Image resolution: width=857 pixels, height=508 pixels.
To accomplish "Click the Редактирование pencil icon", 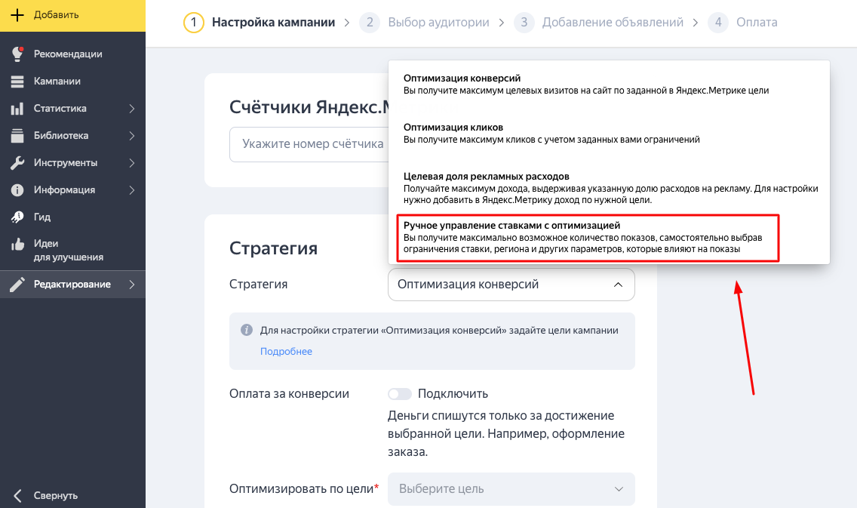I will pyautogui.click(x=17, y=285).
